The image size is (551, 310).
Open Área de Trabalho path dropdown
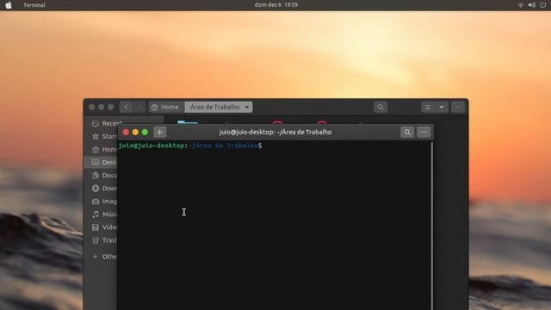click(x=219, y=107)
